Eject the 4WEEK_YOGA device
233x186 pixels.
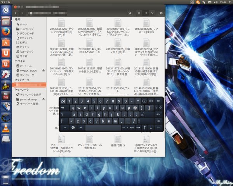tap(43, 71)
